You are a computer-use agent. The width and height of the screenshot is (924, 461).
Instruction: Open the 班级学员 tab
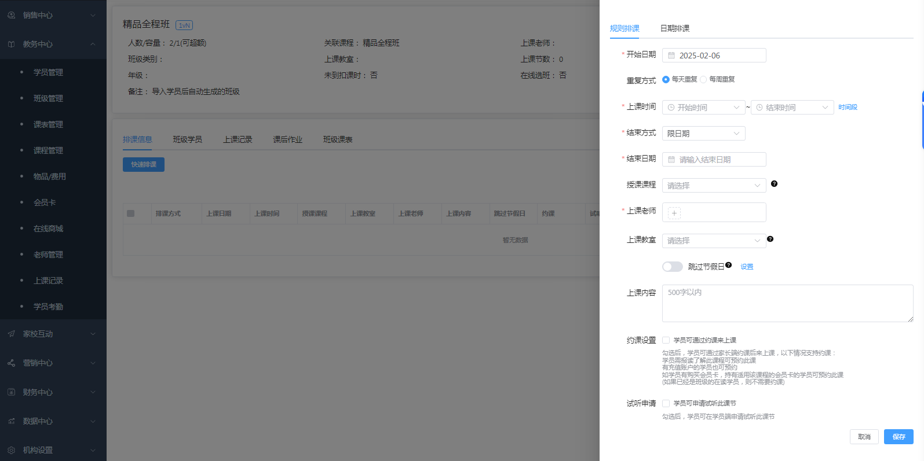pos(188,139)
